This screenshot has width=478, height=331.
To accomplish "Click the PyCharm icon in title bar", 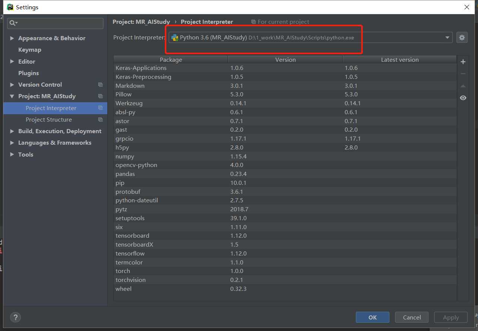I will [x=10, y=7].
